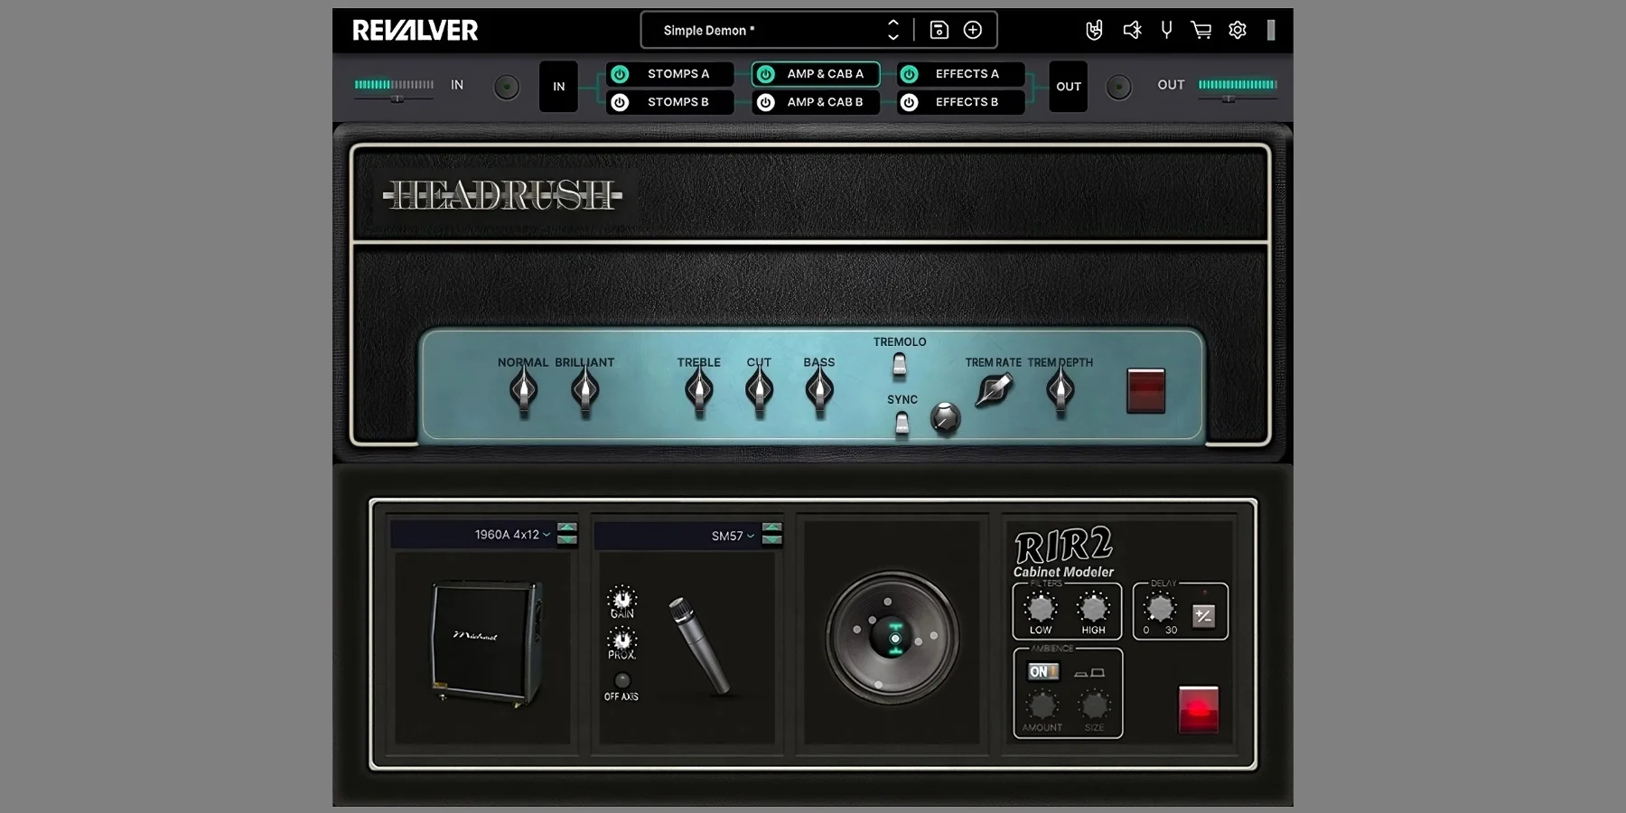Unmute the speaker output icon

1132,30
